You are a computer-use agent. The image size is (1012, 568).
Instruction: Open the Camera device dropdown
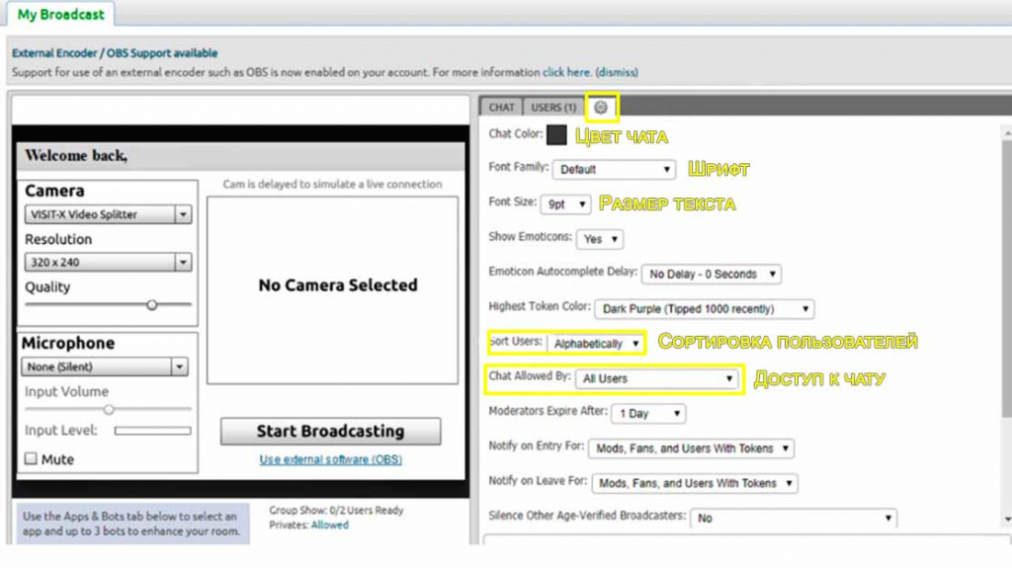coord(108,214)
